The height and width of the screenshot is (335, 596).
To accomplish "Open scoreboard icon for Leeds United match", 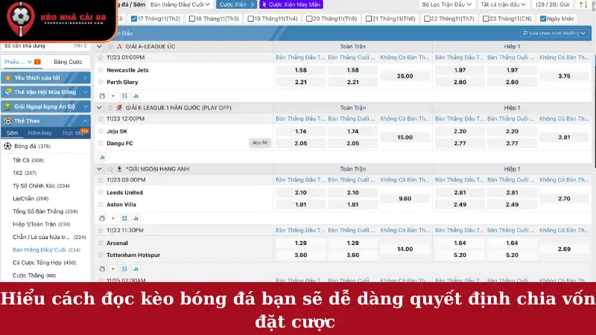I will click(124, 218).
